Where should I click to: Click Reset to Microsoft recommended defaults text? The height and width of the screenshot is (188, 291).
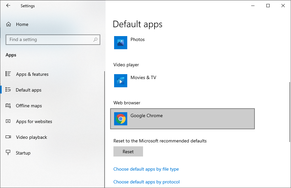pos(160,141)
